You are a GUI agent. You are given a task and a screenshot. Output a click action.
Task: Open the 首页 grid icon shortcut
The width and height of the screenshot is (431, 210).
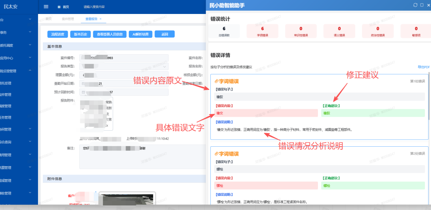pos(59,7)
